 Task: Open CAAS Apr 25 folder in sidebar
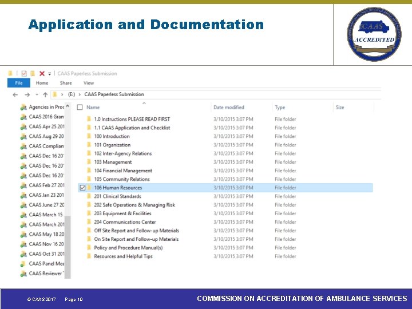pos(46,126)
